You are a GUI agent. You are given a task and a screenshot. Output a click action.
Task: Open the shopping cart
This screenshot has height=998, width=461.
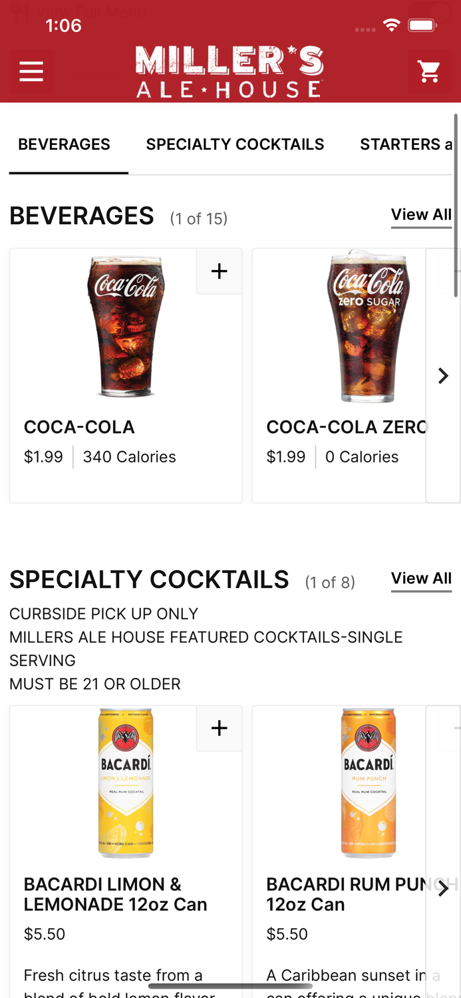429,71
